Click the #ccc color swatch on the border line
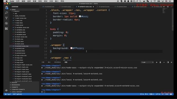The image size is (177, 99). 80,16
